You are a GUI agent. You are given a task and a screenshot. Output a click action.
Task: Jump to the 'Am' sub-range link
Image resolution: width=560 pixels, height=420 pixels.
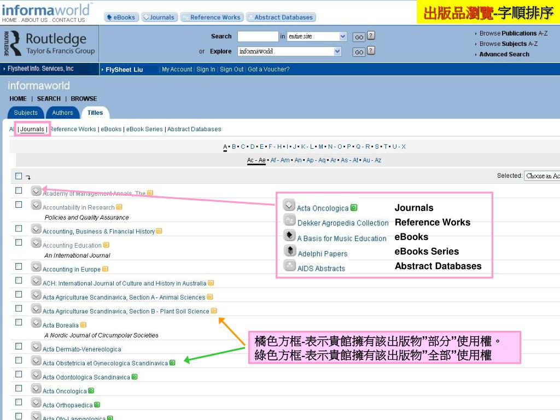(285, 160)
